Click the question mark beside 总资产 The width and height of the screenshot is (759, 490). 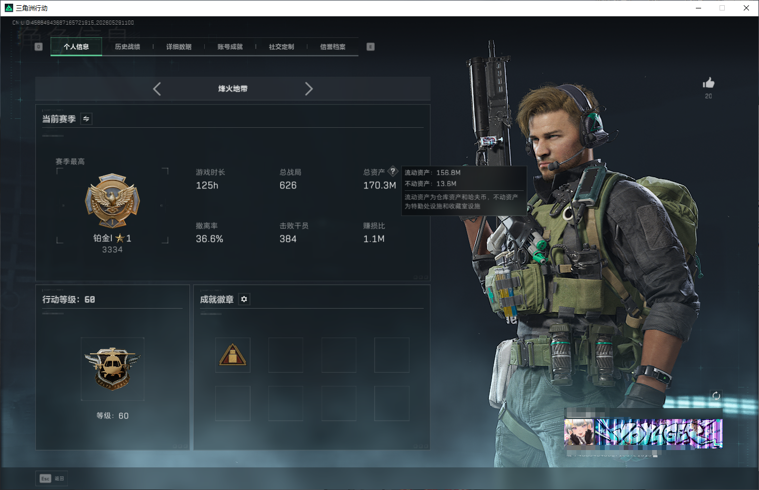click(x=393, y=171)
